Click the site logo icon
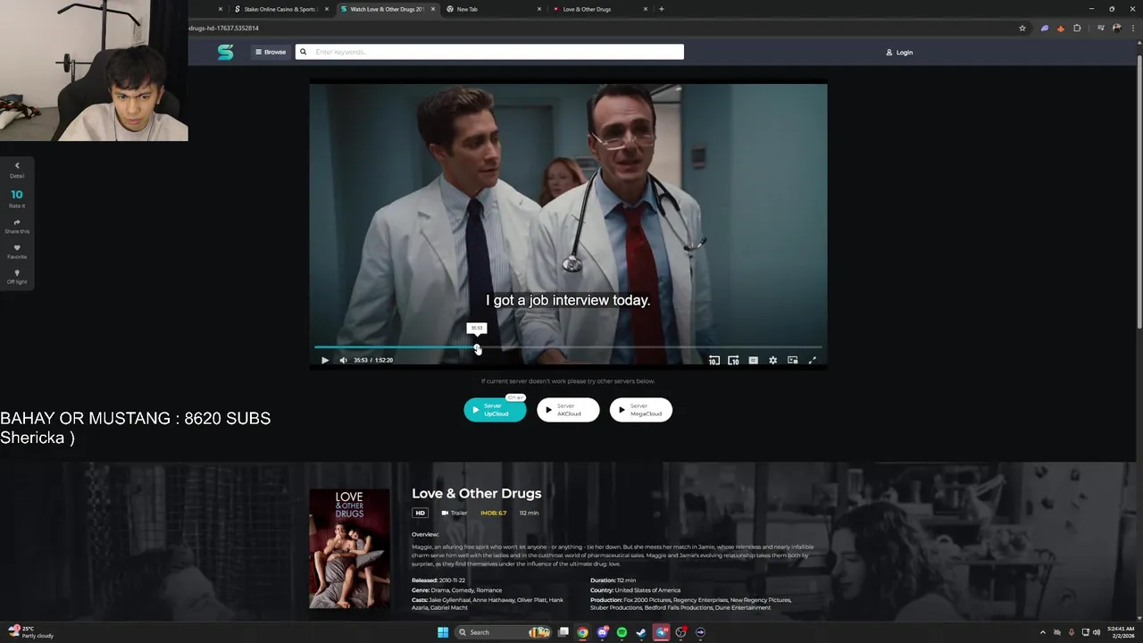The height and width of the screenshot is (643, 1143). (x=225, y=52)
